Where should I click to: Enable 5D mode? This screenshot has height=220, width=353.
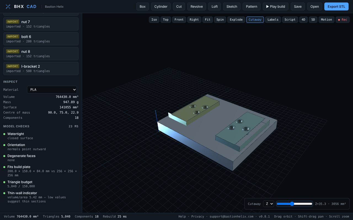tap(313, 20)
